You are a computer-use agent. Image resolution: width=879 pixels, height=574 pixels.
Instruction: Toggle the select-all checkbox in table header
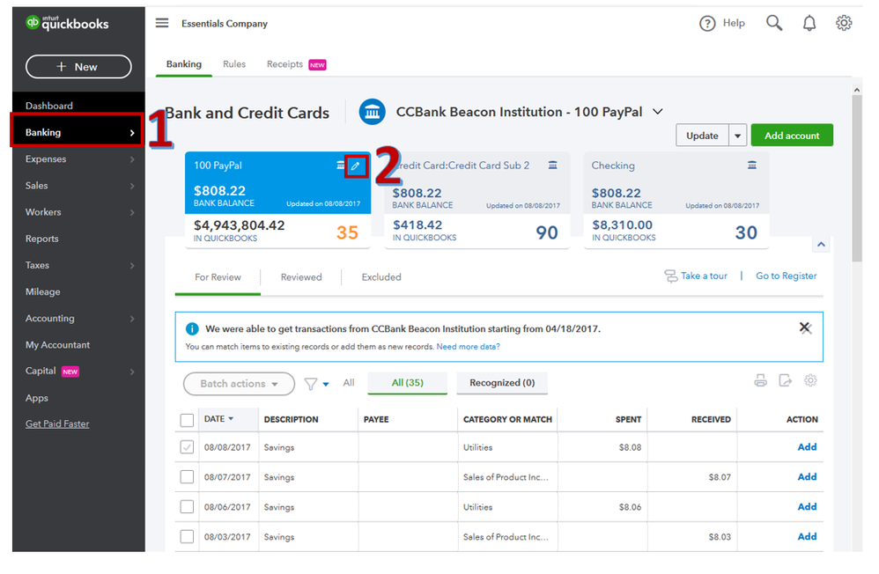click(187, 420)
